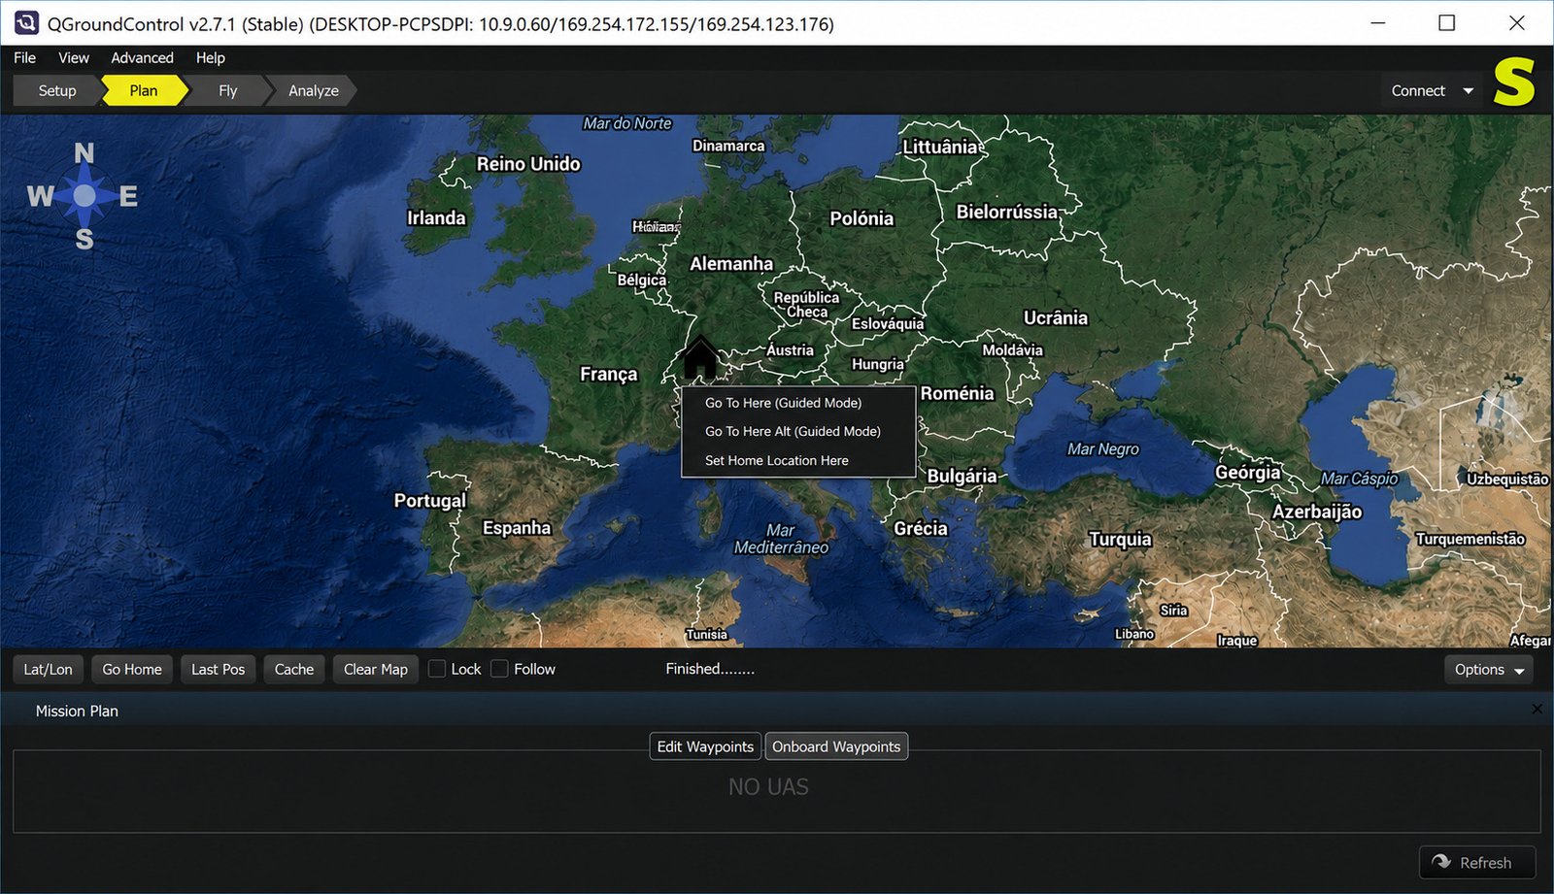This screenshot has height=894, width=1554.
Task: Click the compass rose on the map
Action: (84, 196)
